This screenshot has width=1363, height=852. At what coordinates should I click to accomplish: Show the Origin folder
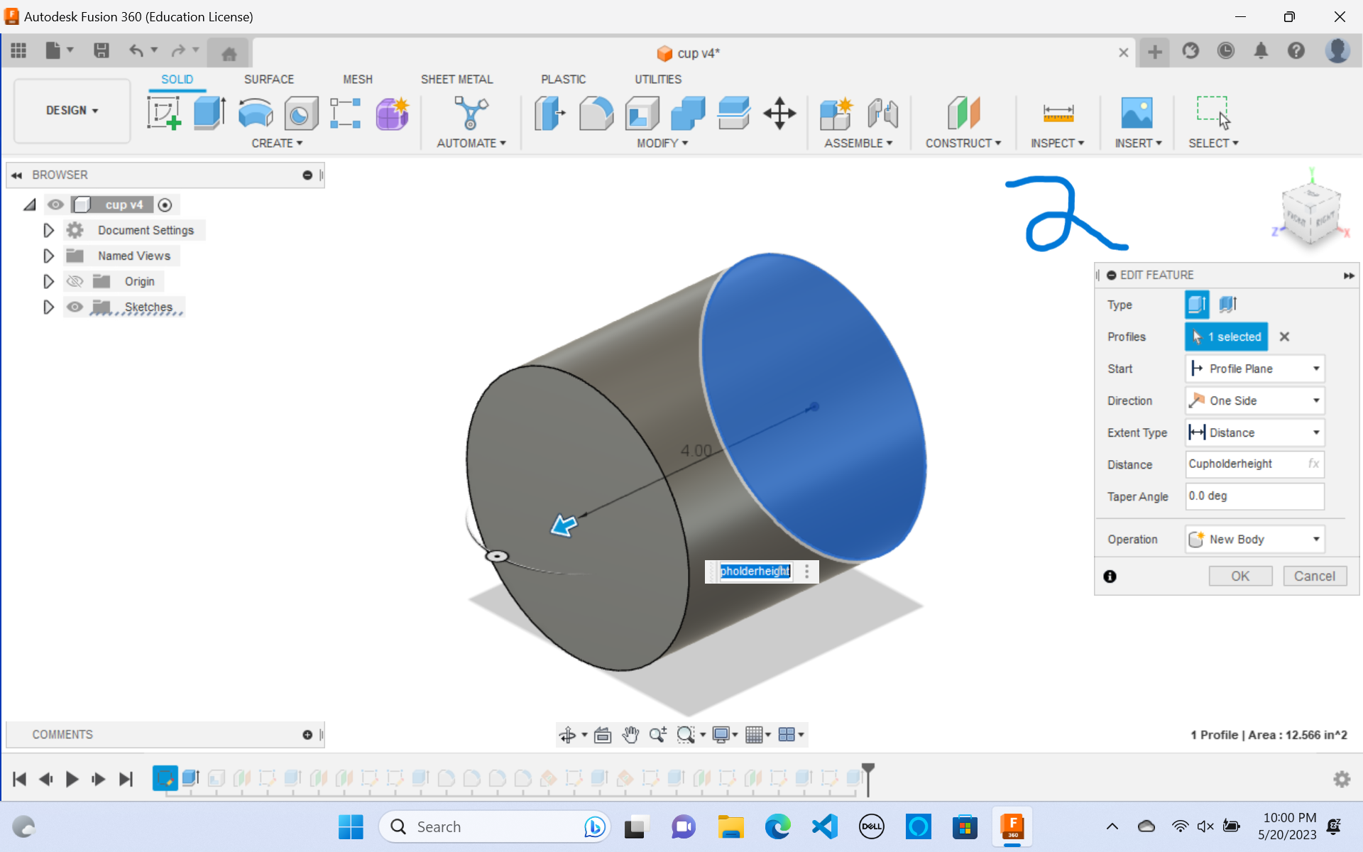click(x=75, y=281)
